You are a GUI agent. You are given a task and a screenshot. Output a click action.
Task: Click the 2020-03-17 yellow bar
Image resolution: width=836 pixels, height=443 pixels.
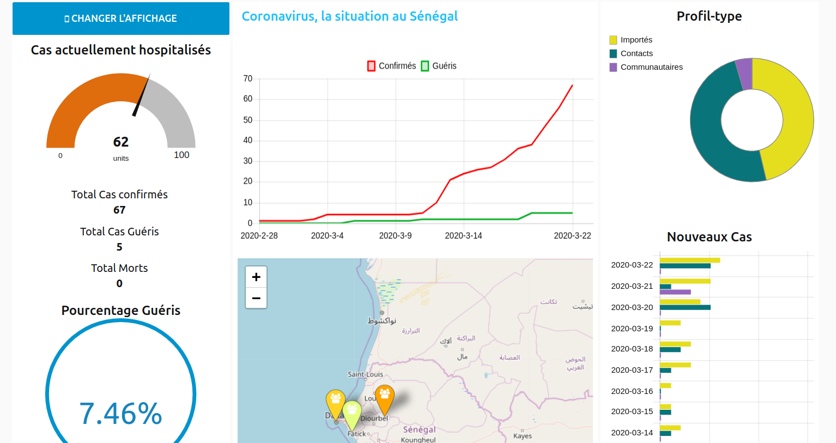tap(675, 365)
